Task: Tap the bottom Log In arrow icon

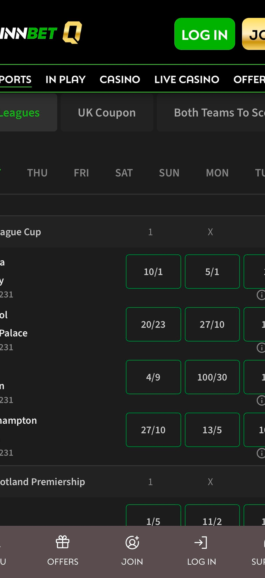Action: click(x=201, y=542)
